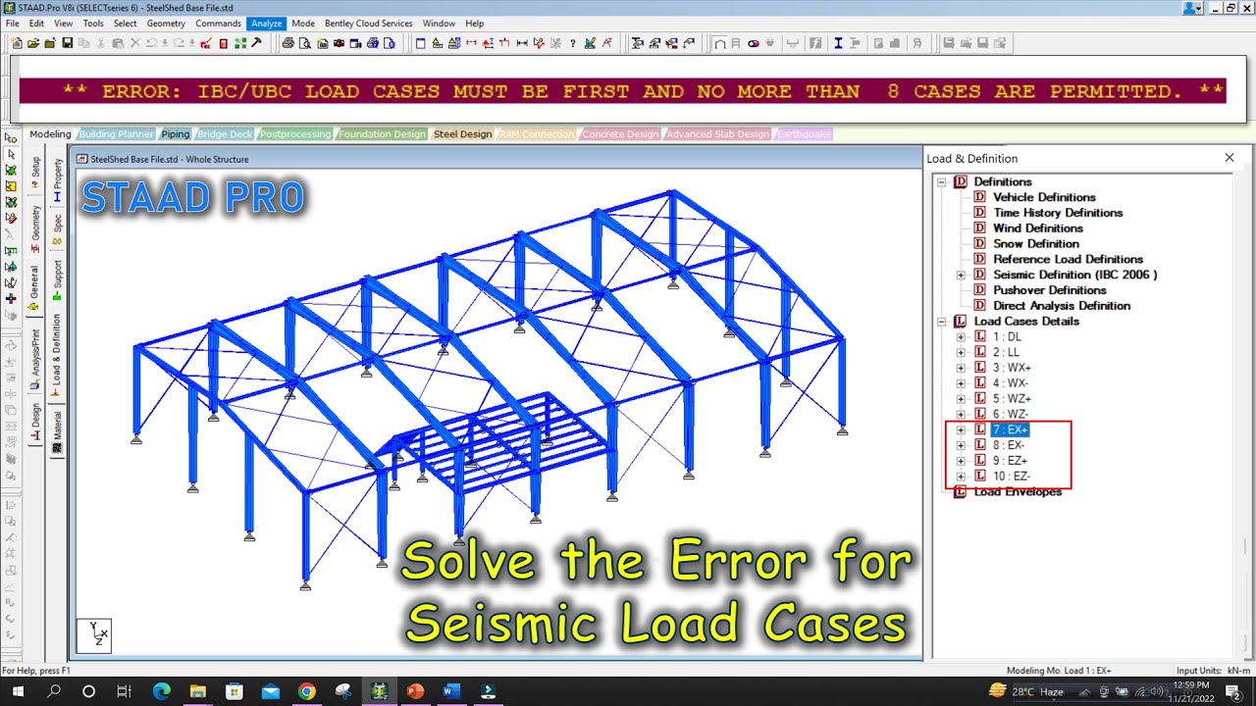Image resolution: width=1256 pixels, height=706 pixels.
Task: Click the purple oval toolbar icon
Action: click(x=753, y=43)
